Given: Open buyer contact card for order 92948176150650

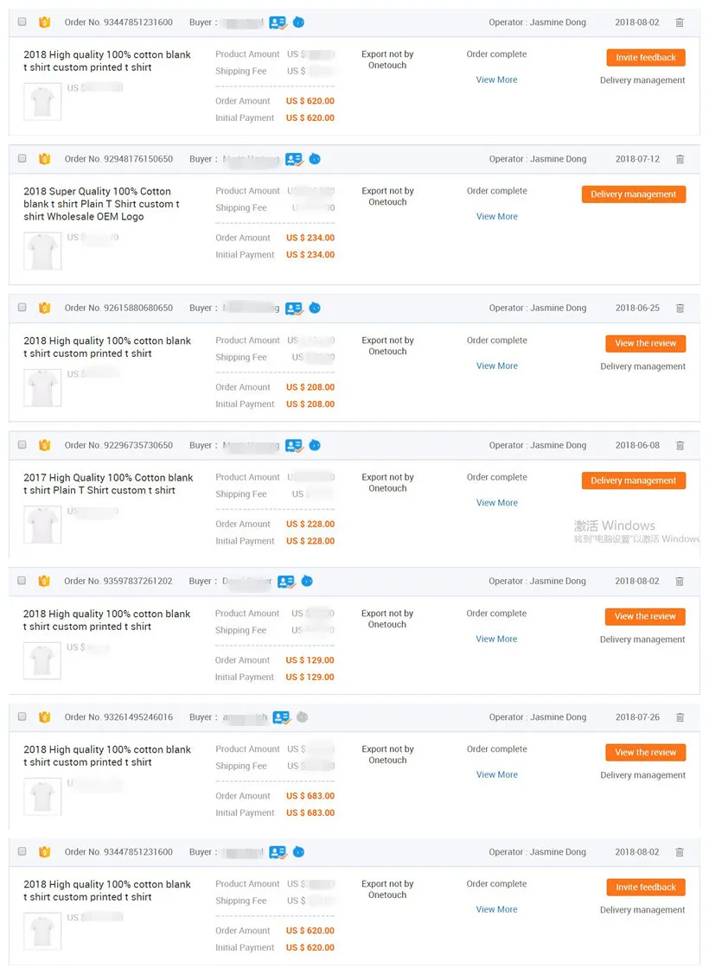Looking at the screenshot, I should click(x=294, y=159).
